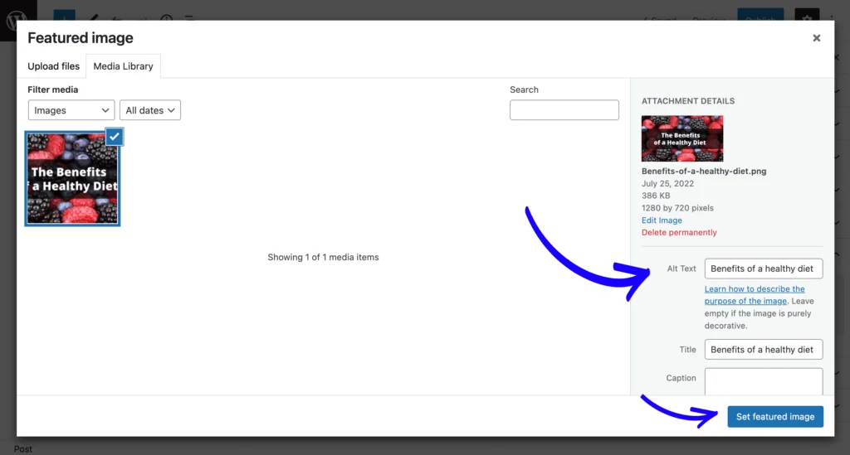Open 'Learn how to describe the purpose' link
The height and width of the screenshot is (455, 850).
coord(754,295)
